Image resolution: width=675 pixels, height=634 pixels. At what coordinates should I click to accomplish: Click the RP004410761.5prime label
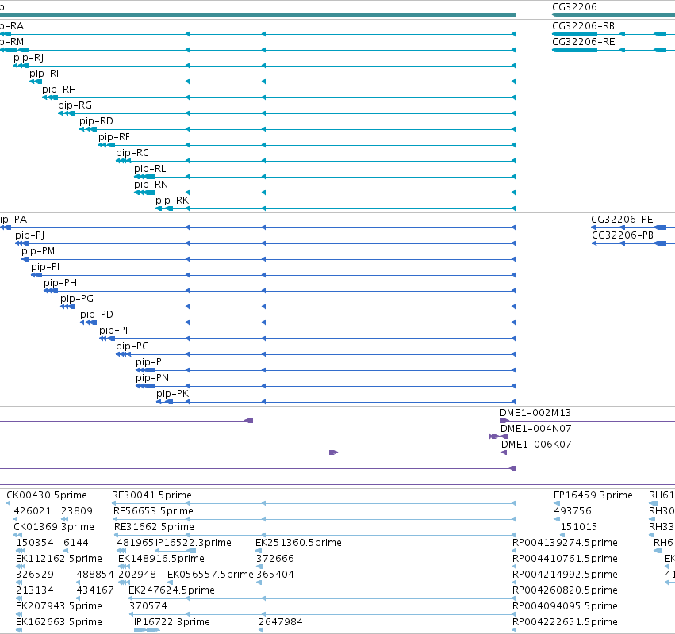[565, 559]
